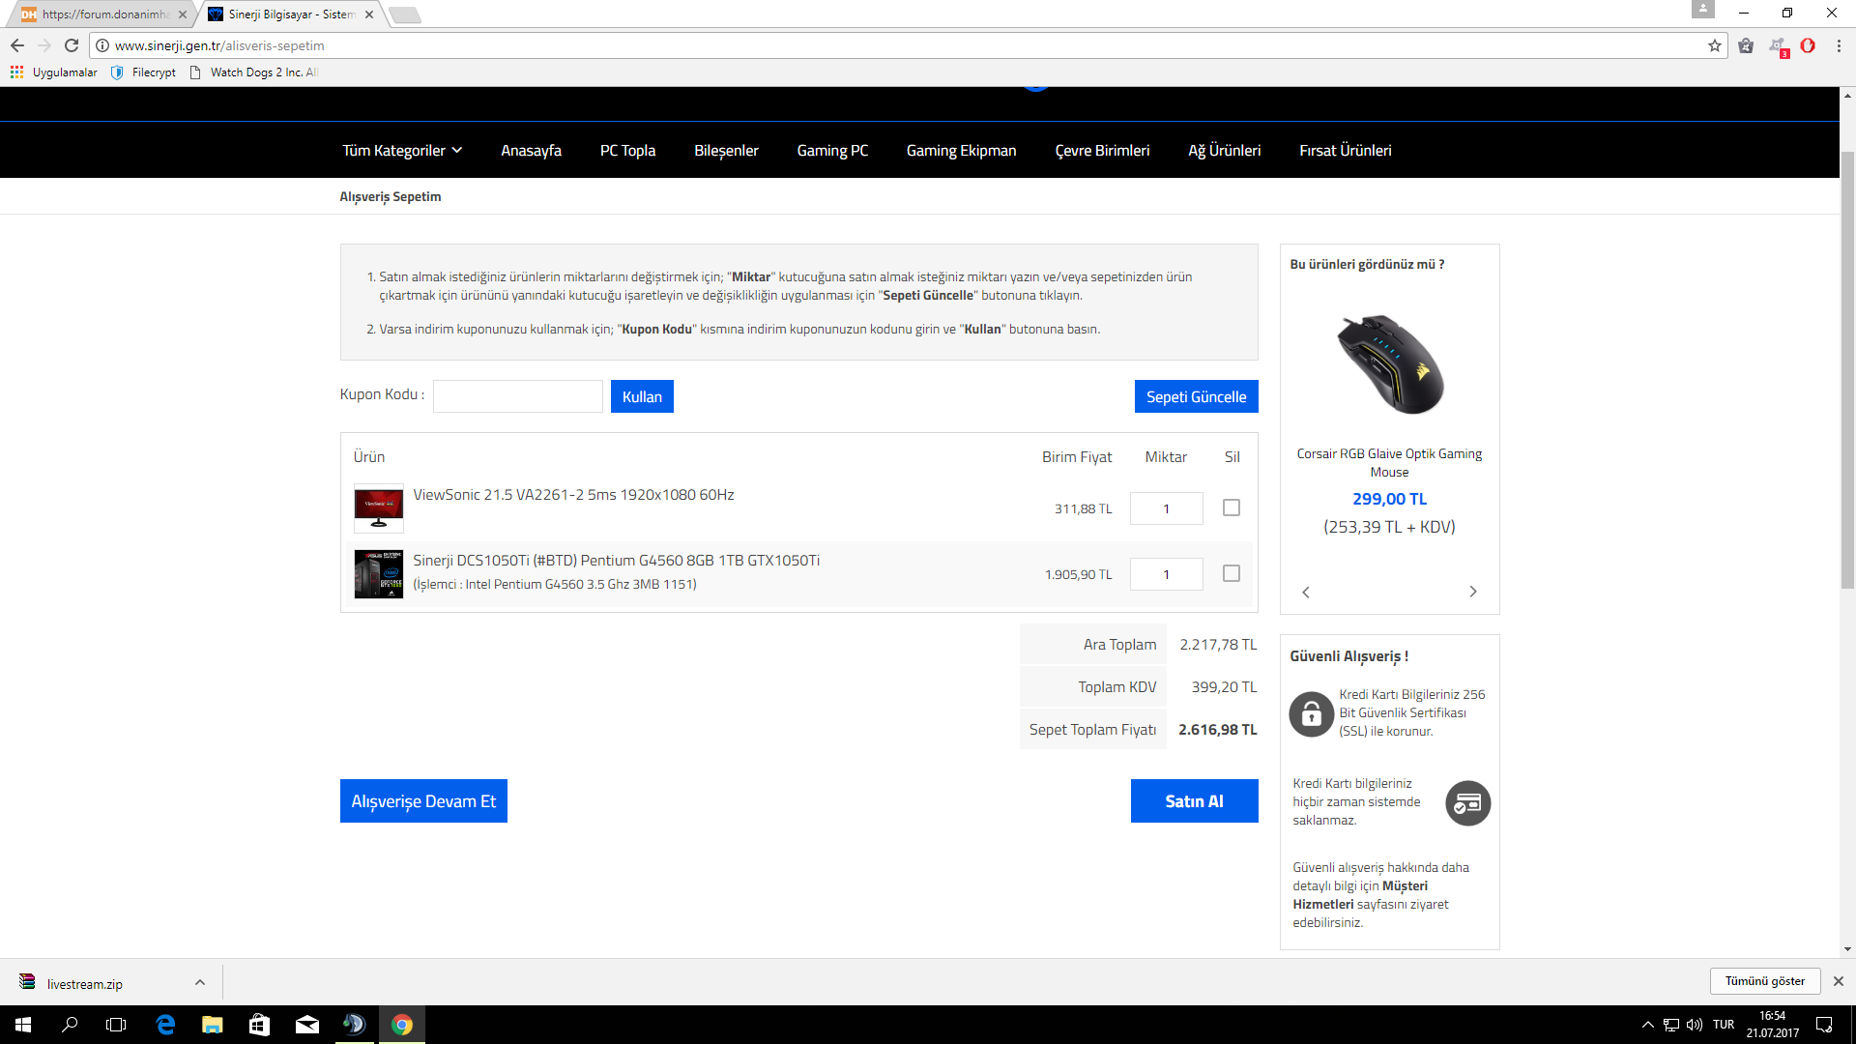Click Sepeti Güncelle button

(x=1196, y=396)
